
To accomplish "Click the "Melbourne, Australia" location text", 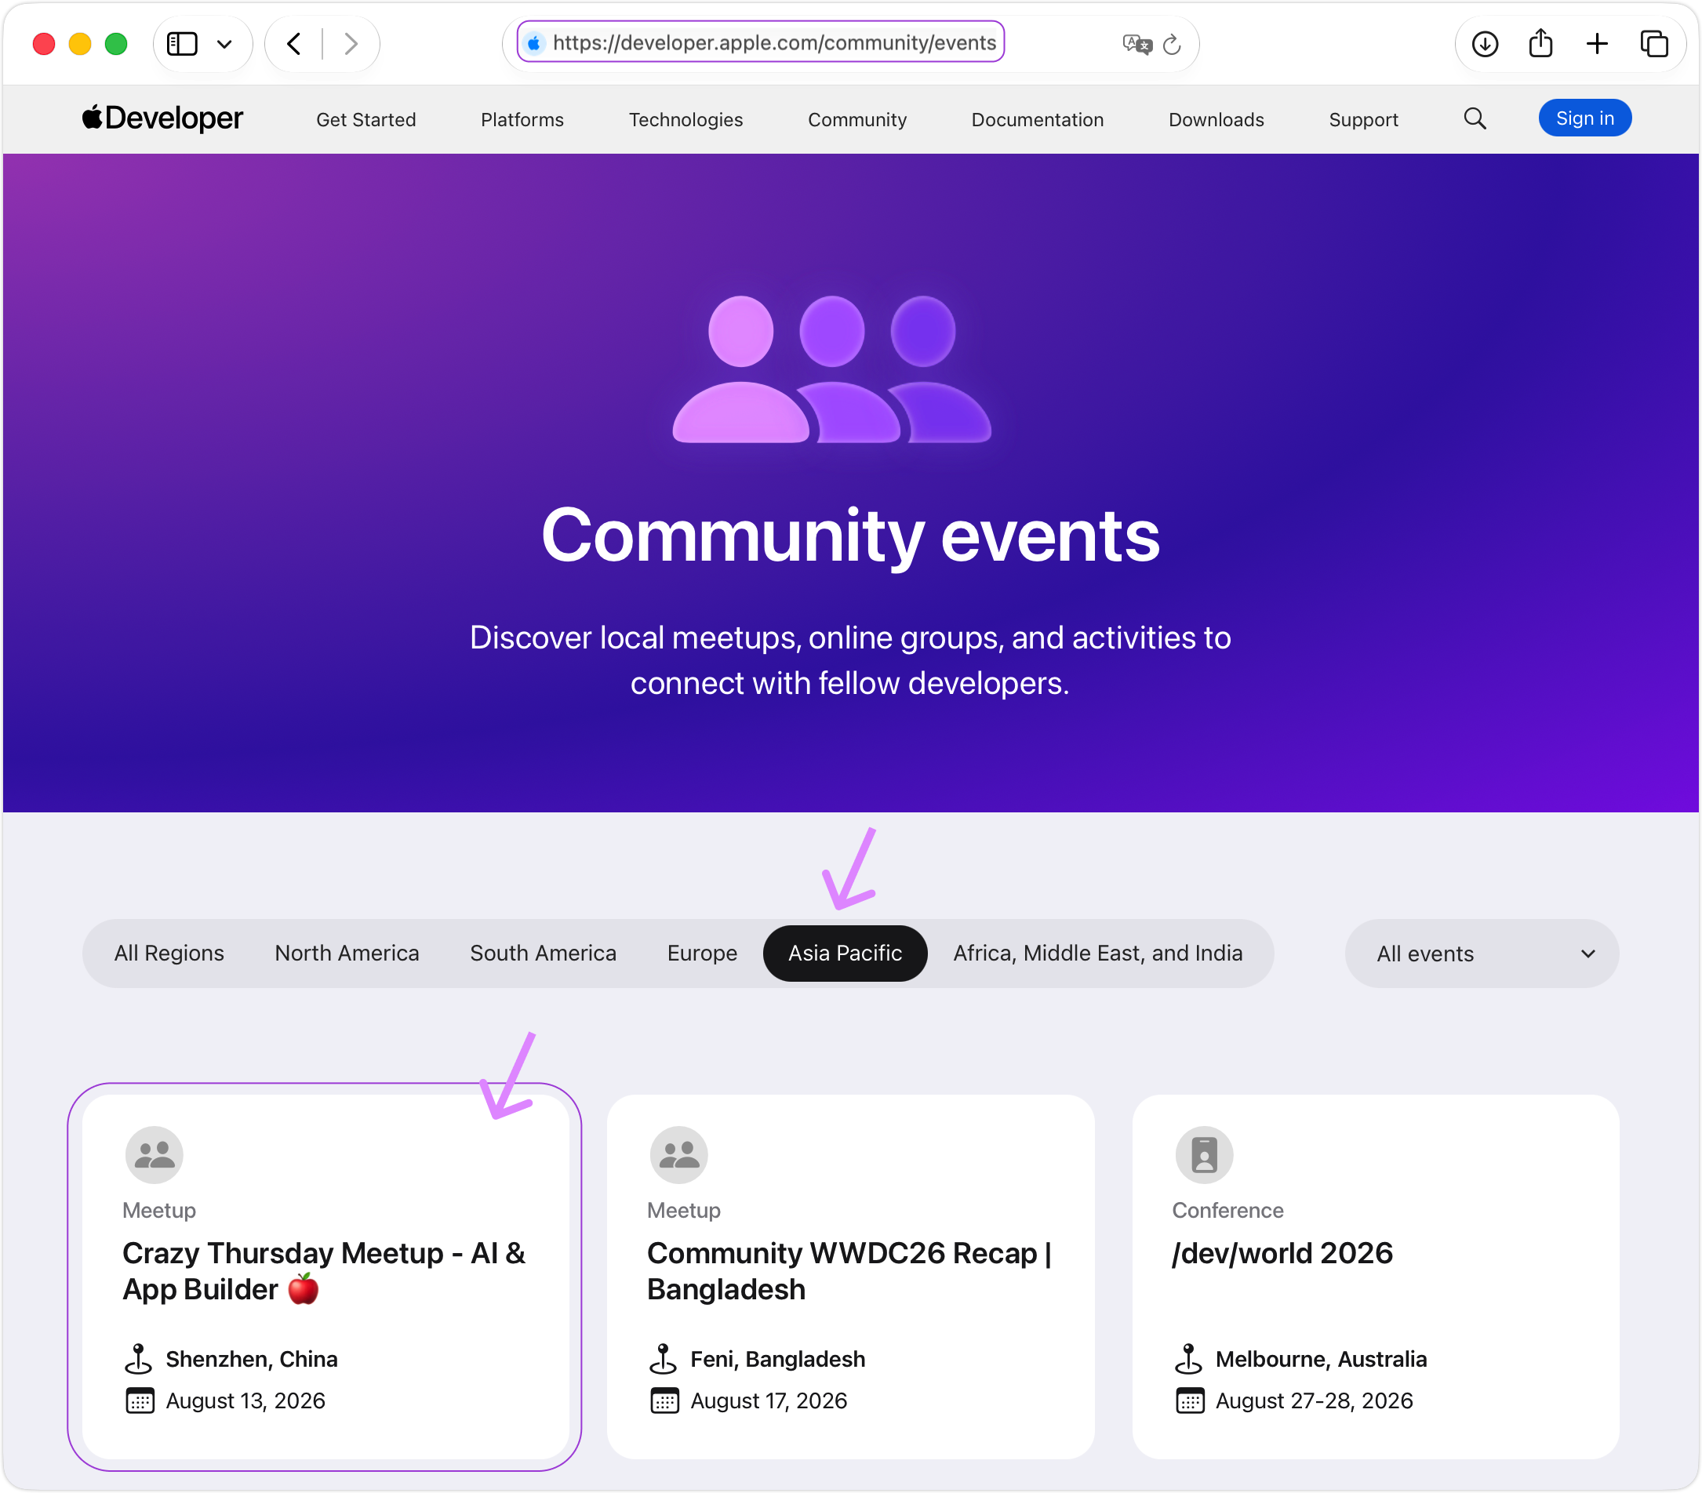I will click(1321, 1359).
